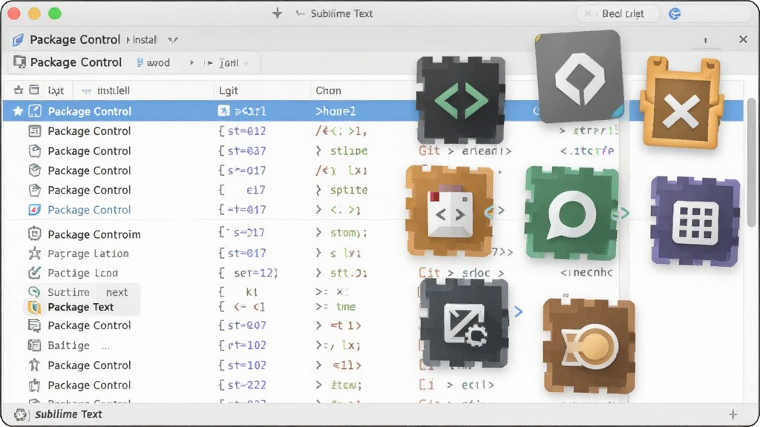Sort by the 'Lgit' column header

point(229,90)
